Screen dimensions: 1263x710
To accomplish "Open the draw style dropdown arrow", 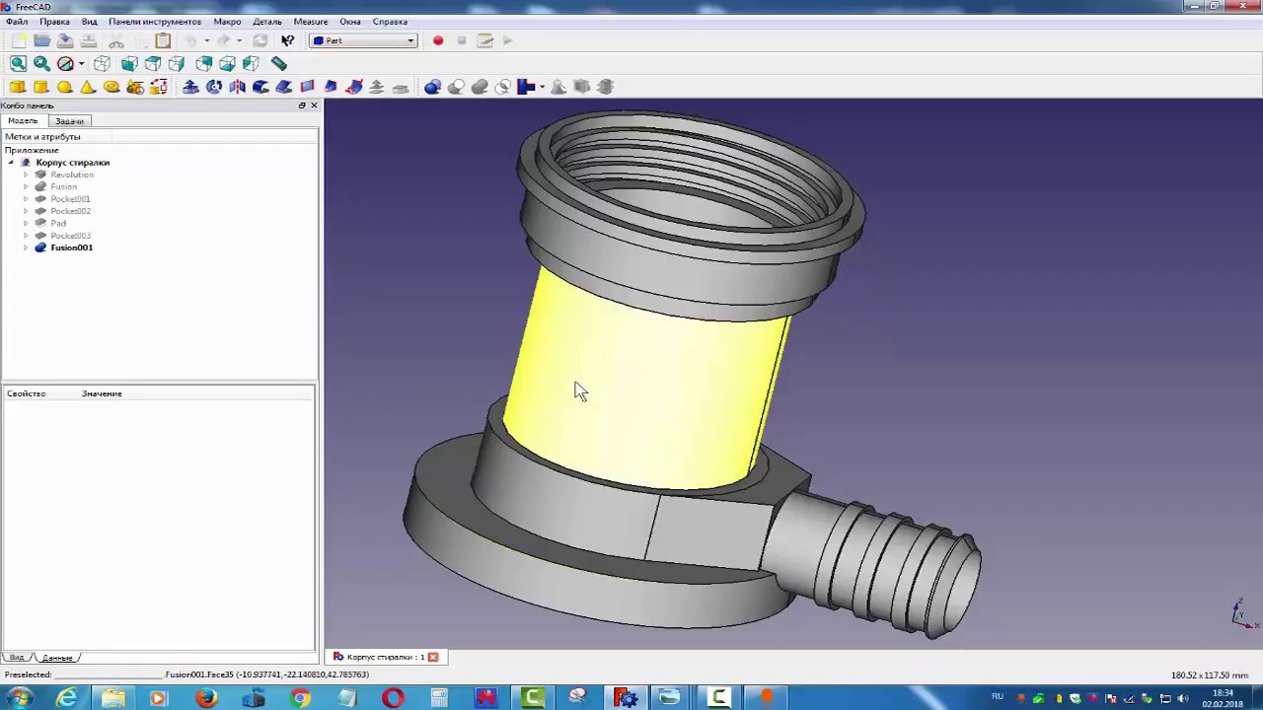I will tap(81, 64).
